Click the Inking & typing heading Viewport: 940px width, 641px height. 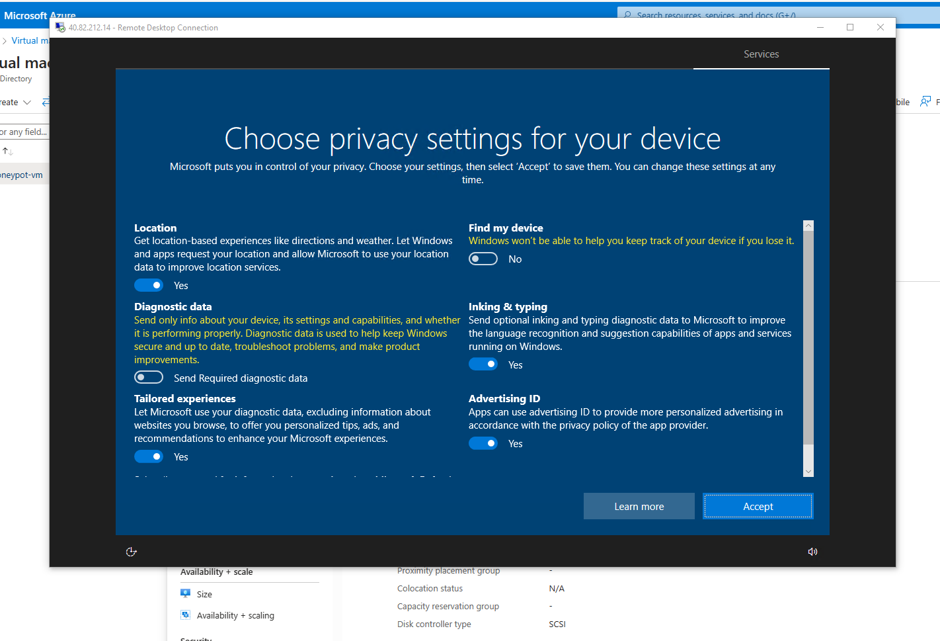click(508, 306)
